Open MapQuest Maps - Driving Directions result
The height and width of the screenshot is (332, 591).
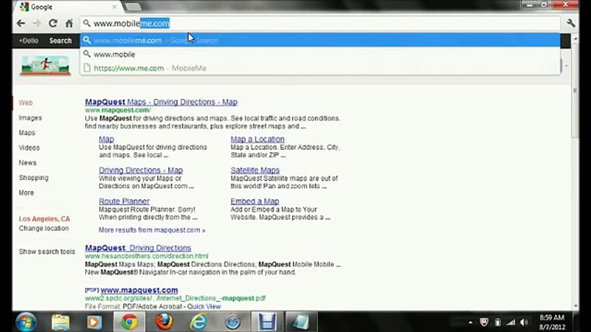point(161,102)
